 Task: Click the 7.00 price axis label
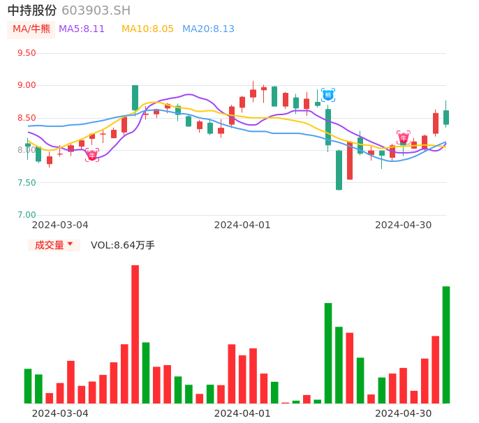coord(27,215)
